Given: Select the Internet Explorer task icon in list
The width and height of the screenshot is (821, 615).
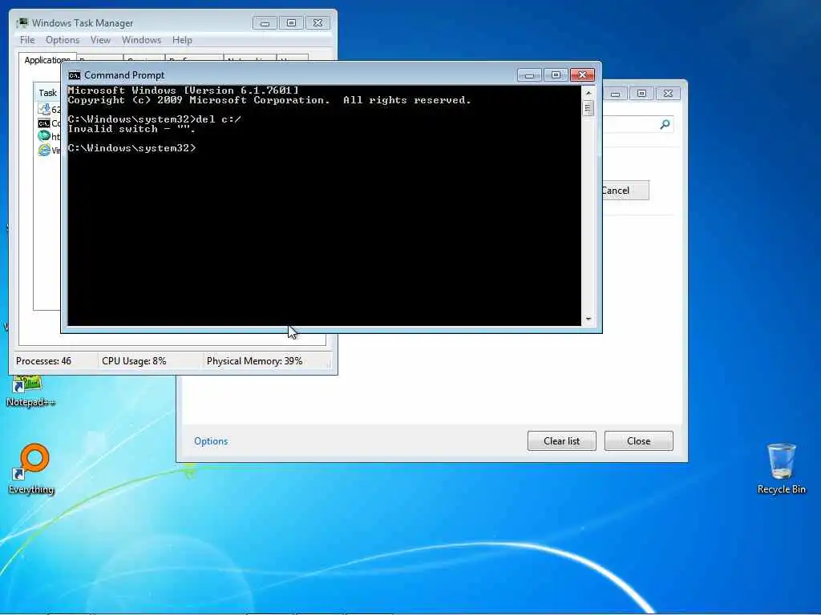Looking at the screenshot, I should coord(44,150).
